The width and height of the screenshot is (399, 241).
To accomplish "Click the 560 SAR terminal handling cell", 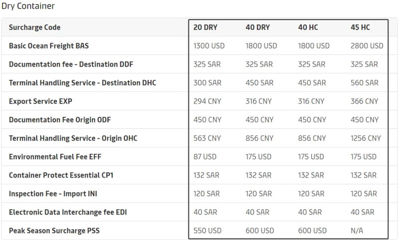I will tap(364, 83).
